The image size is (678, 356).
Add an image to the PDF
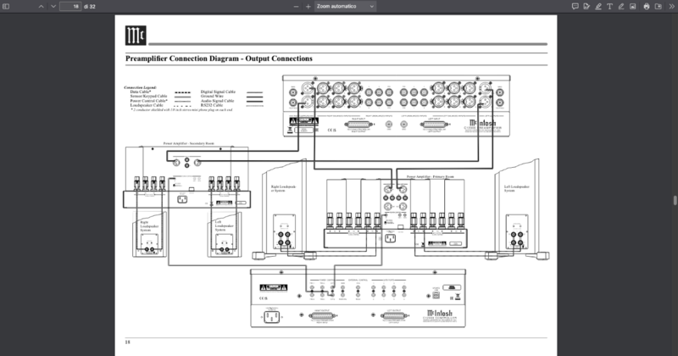point(632,7)
